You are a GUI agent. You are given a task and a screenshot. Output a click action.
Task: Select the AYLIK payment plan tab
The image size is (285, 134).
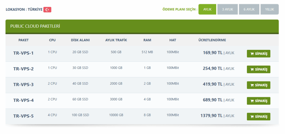tap(207, 9)
